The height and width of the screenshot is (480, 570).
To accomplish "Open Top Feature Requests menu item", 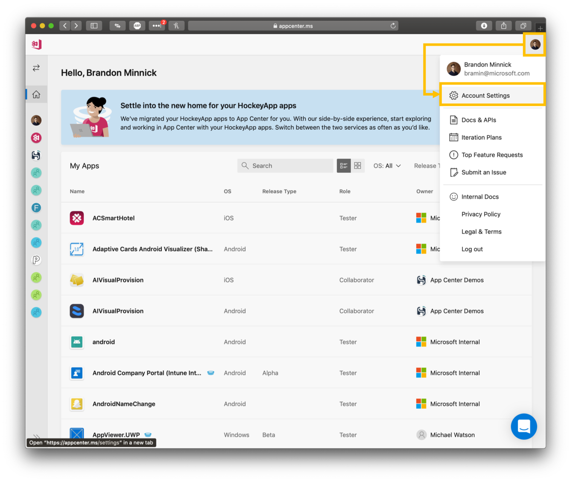I will tap(492, 155).
